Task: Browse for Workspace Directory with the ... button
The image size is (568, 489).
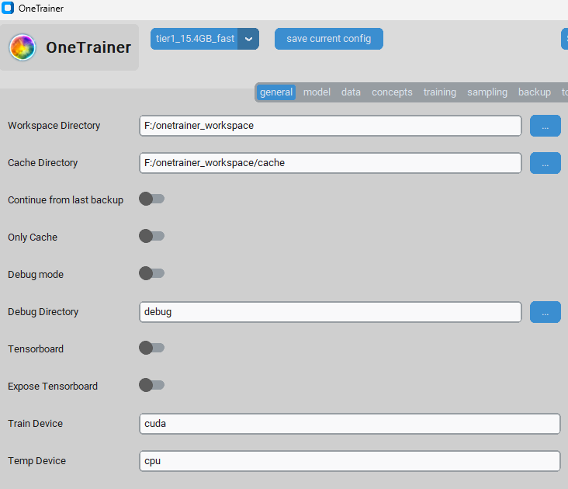Action: pyautogui.click(x=545, y=126)
